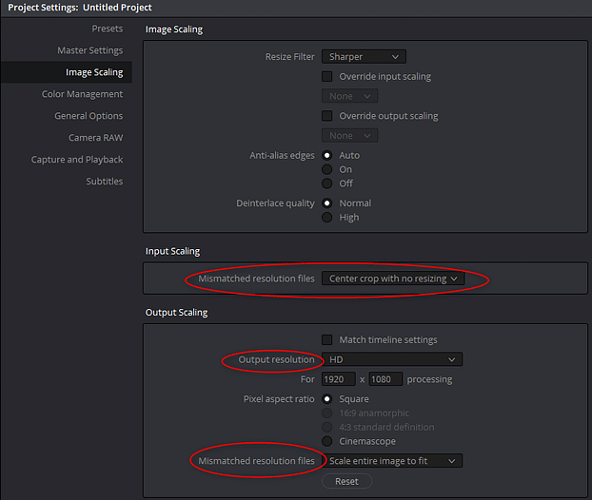Open the Presets section
The height and width of the screenshot is (500, 592).
(x=108, y=29)
